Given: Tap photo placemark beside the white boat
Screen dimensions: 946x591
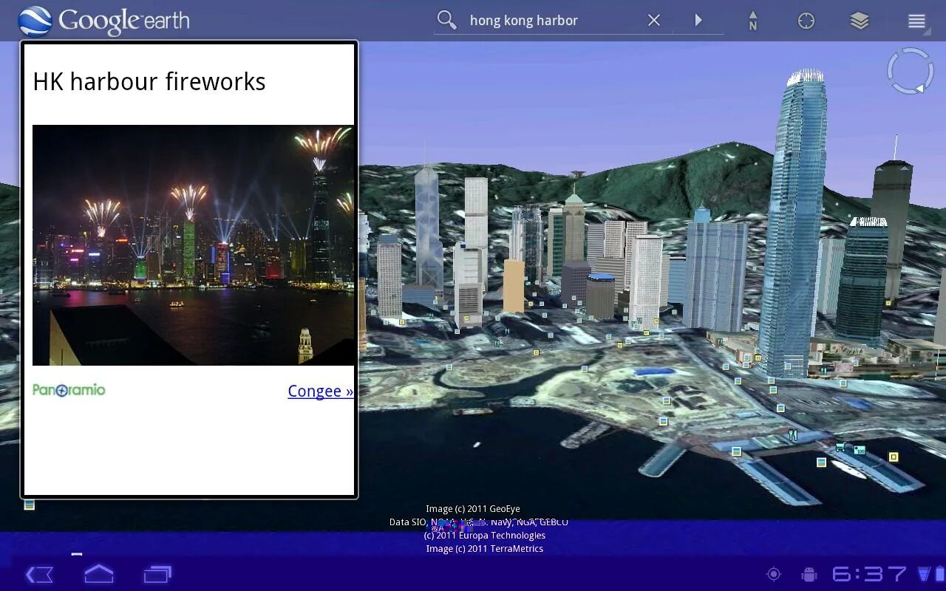Looking at the screenshot, I should [x=821, y=462].
